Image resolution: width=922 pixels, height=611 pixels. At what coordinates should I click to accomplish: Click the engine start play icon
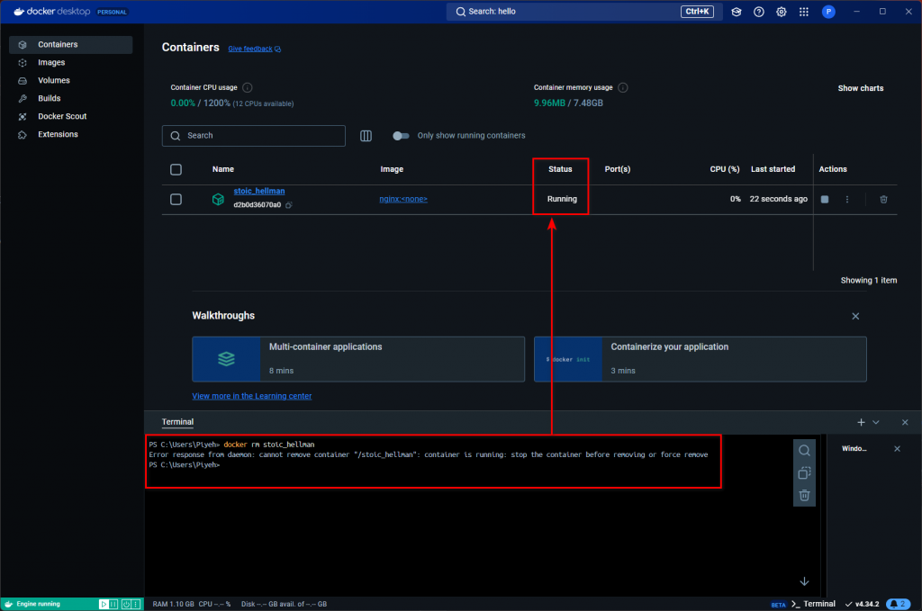(x=104, y=604)
